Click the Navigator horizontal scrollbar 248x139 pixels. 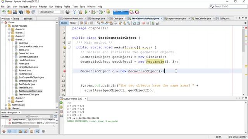click(x=21, y=126)
